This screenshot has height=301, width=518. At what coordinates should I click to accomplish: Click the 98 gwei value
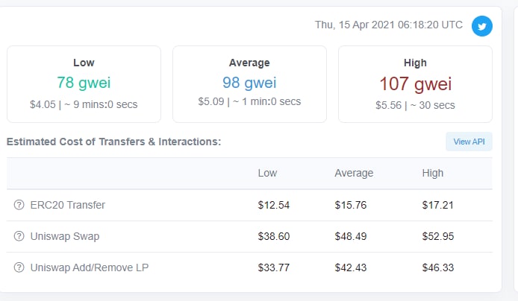coord(249,83)
